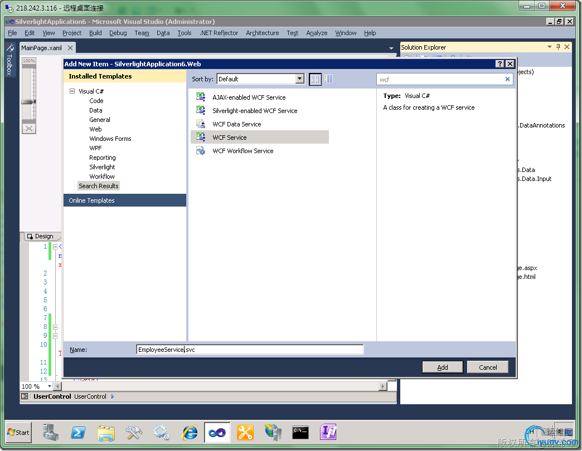
Task: Open Solution Explorer window position dropdown arrow
Action: pyautogui.click(x=549, y=47)
